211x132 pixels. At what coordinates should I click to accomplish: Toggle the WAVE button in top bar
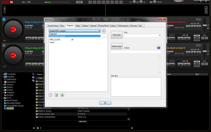(x=79, y=2)
